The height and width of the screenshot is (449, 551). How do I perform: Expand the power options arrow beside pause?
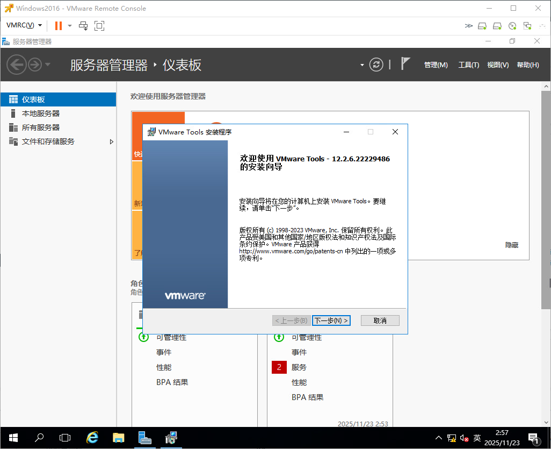pyautogui.click(x=70, y=26)
